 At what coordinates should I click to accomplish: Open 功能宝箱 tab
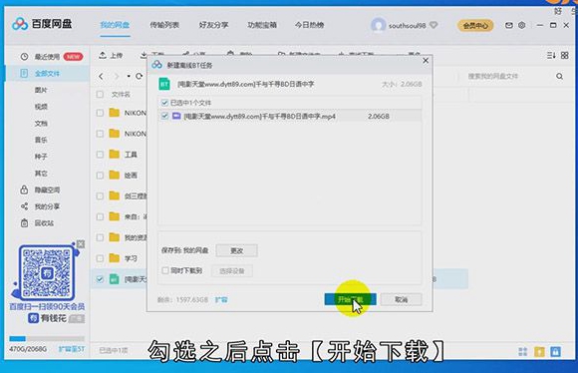262,25
